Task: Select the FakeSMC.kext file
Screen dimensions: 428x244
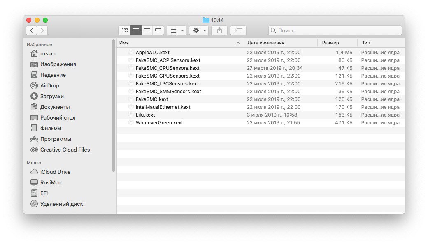Action: (x=152, y=99)
